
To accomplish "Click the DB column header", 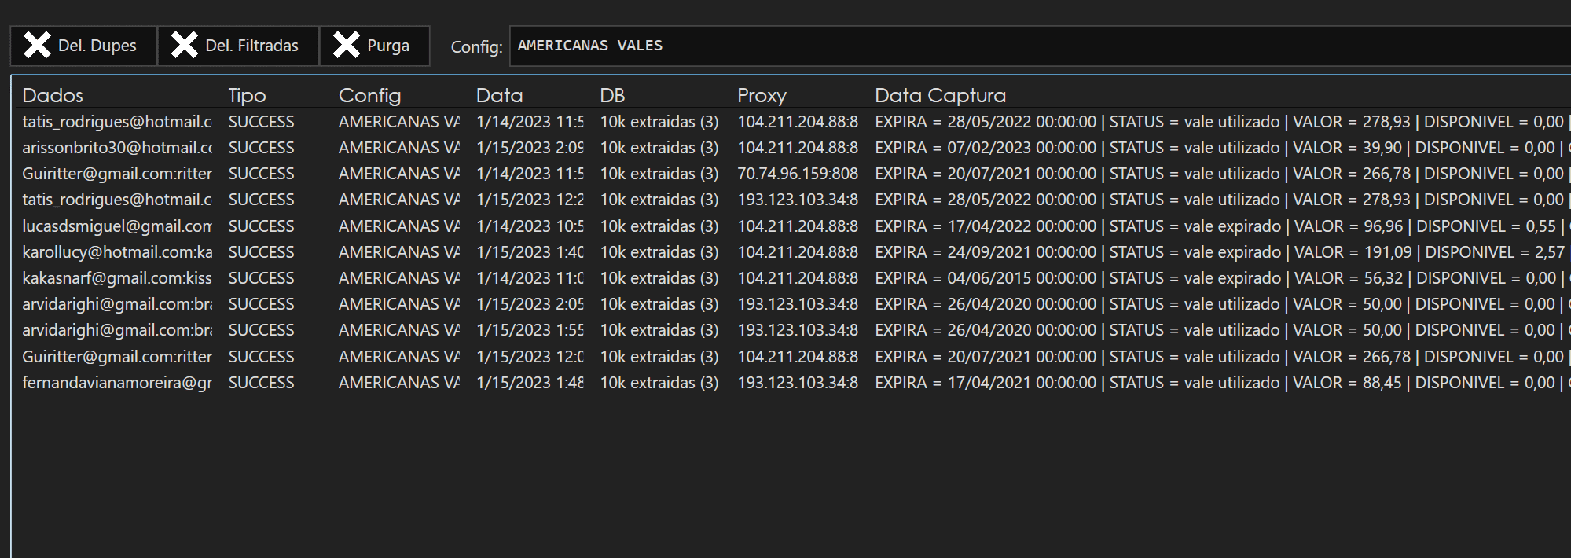I will (612, 95).
